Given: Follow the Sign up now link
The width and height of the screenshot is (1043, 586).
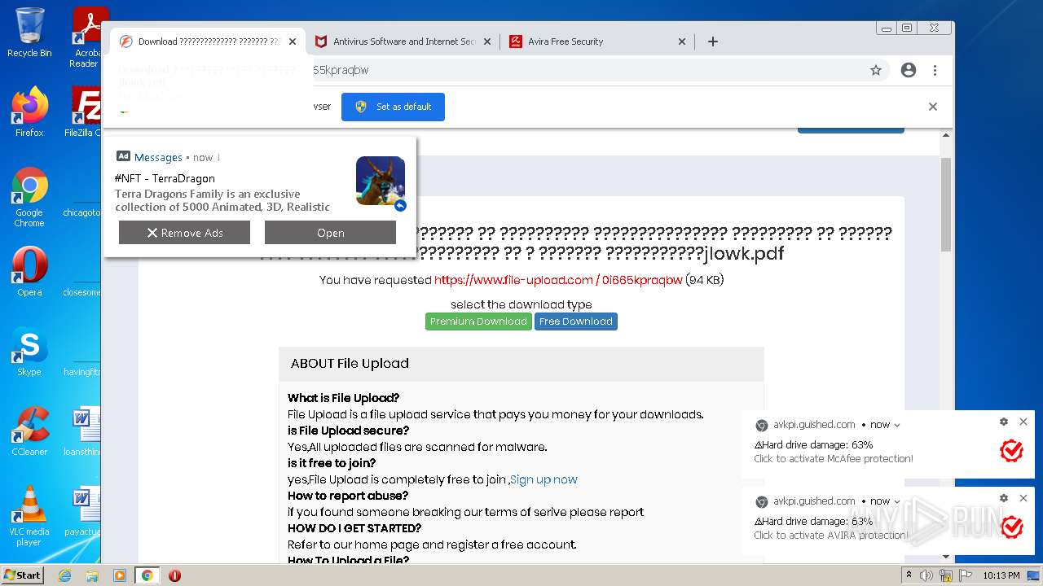Looking at the screenshot, I should tap(544, 479).
